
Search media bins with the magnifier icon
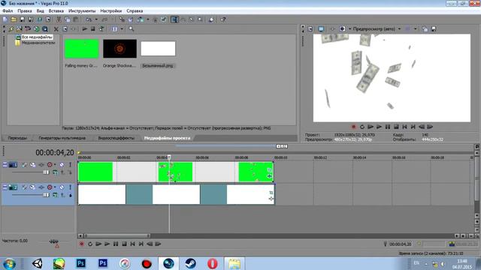[x=132, y=29]
